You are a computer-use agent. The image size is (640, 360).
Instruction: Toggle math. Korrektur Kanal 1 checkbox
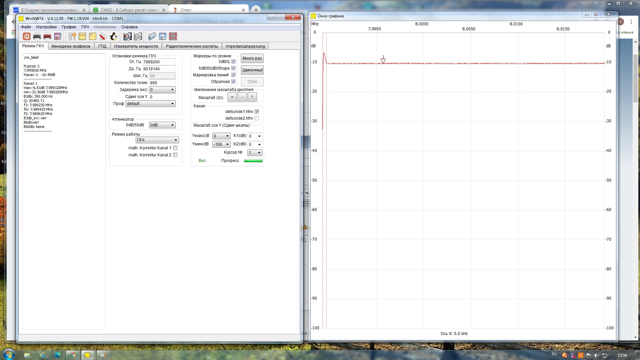tap(175, 148)
